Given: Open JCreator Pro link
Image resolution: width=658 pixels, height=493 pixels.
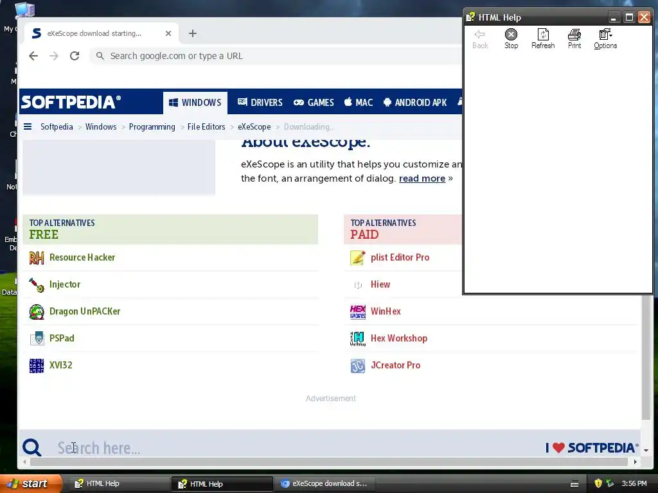Looking at the screenshot, I should (x=395, y=365).
